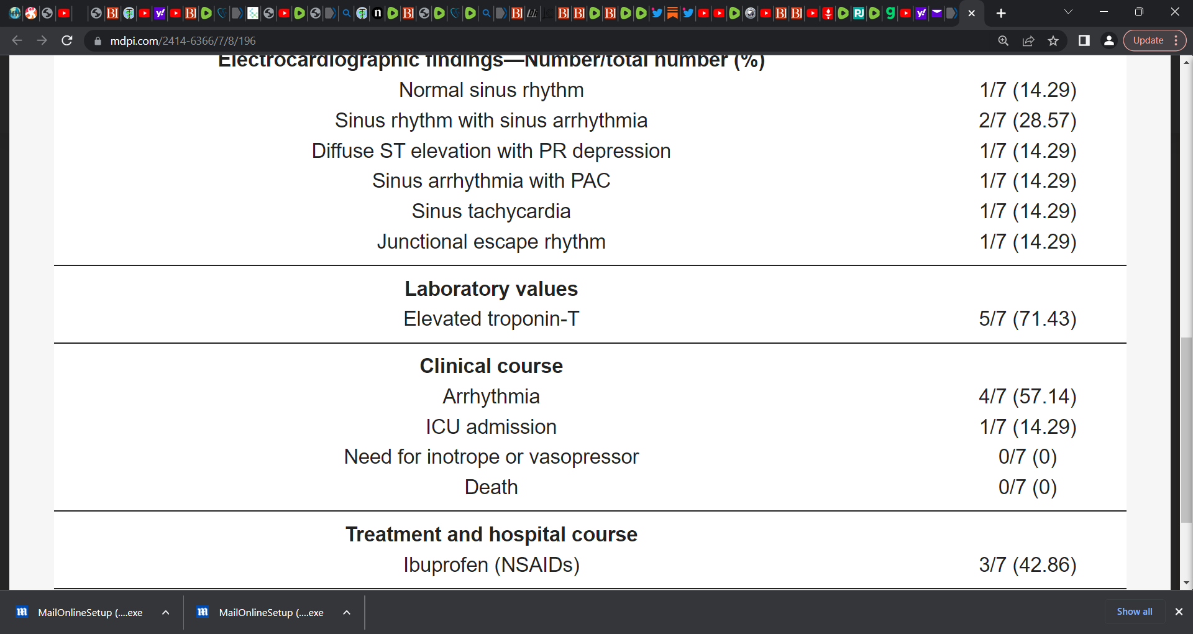Click the 'Sinus tachycardia' row label
The image size is (1193, 634).
pos(491,211)
